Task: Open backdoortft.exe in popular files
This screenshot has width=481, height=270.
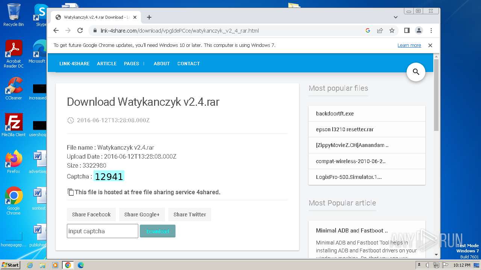Action: coord(335,114)
